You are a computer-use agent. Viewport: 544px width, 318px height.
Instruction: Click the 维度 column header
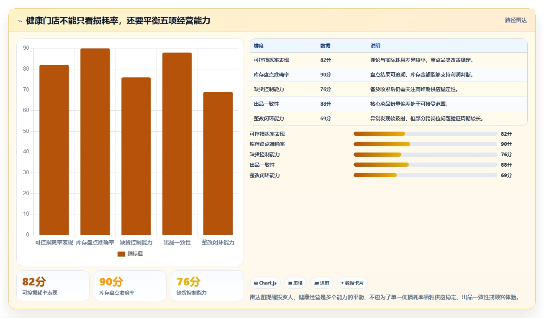(x=259, y=46)
